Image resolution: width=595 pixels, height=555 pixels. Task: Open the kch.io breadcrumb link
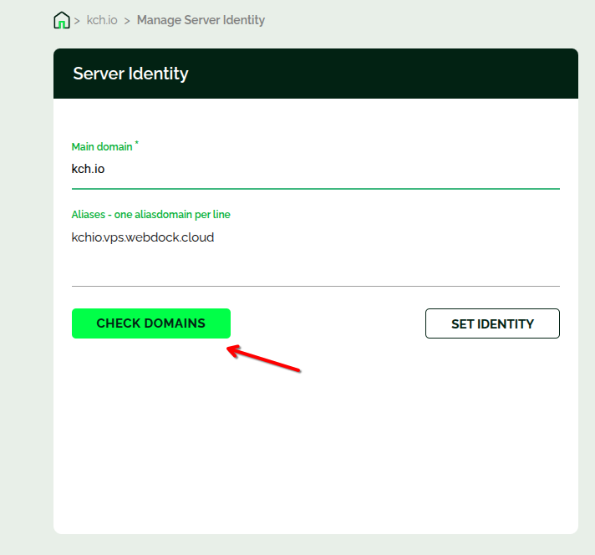coord(102,20)
